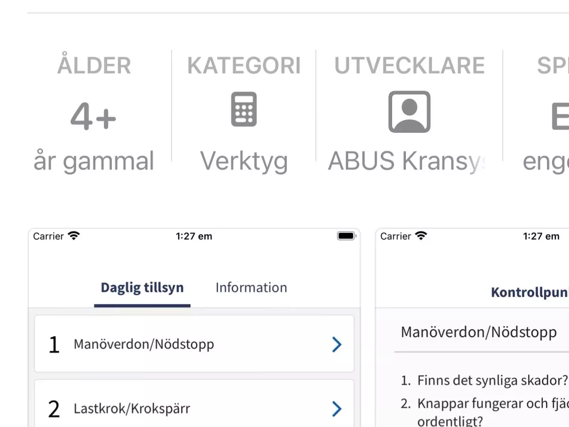
Task: Click the Manöverdon/Nödstopp heading in second screenshot
Action: coord(478,332)
